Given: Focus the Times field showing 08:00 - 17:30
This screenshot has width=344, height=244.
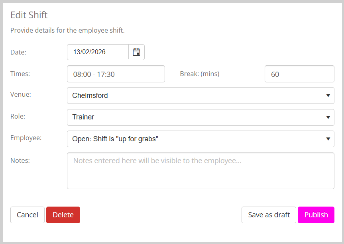Looking at the screenshot, I should (116, 74).
